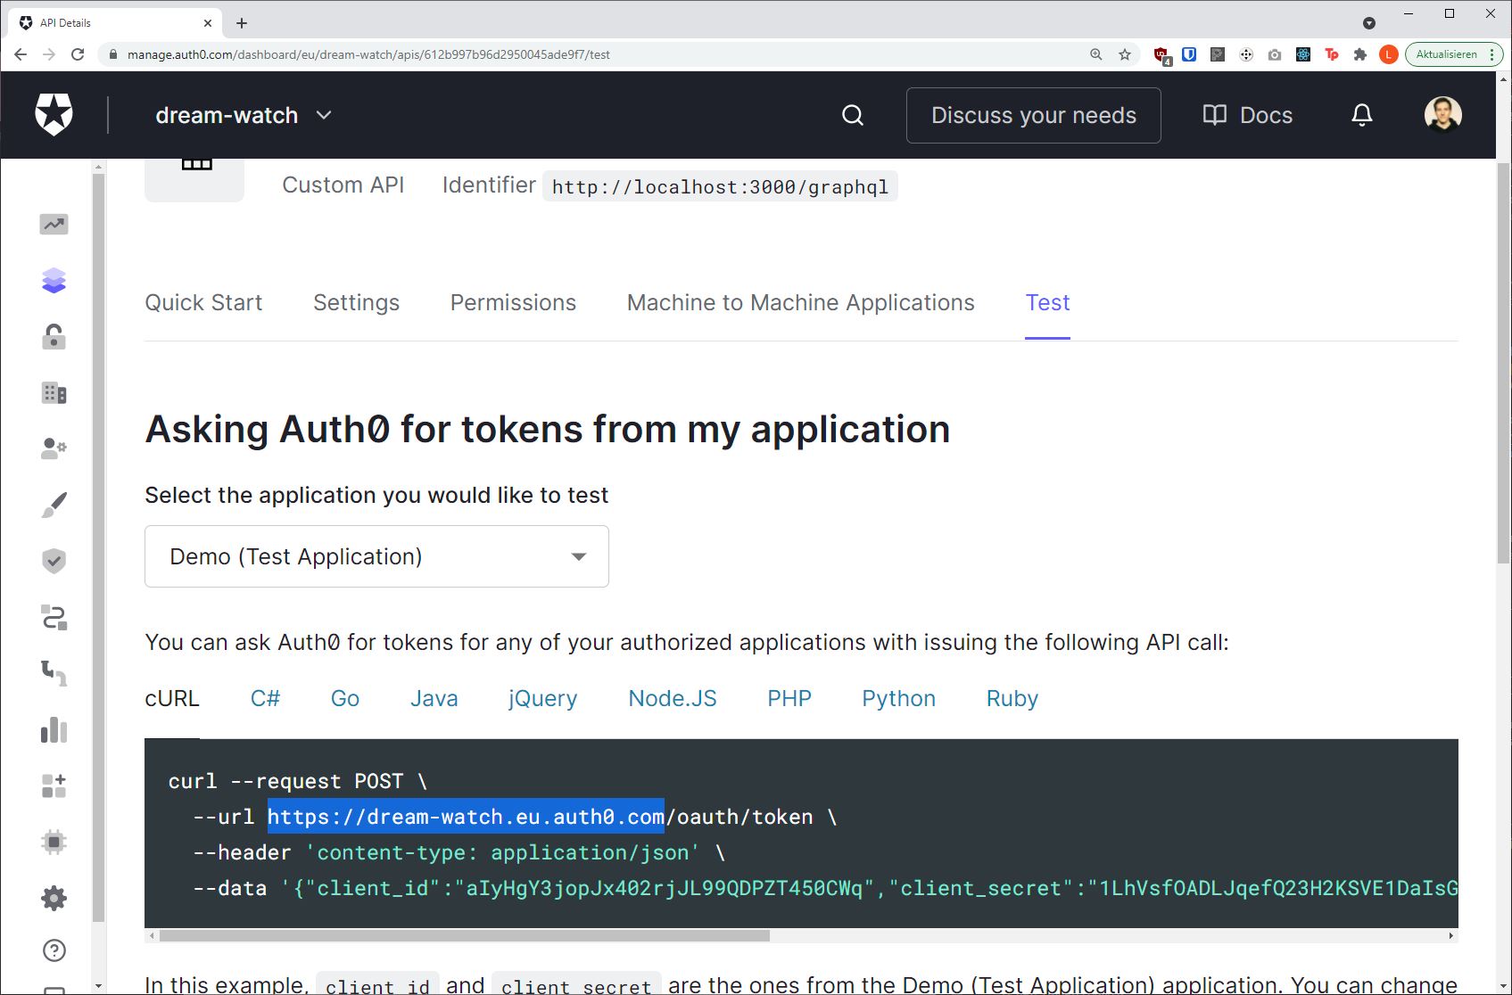The image size is (1512, 995).
Task: Open Monitoring bar-chart icon in sidebar
Action: 54,731
